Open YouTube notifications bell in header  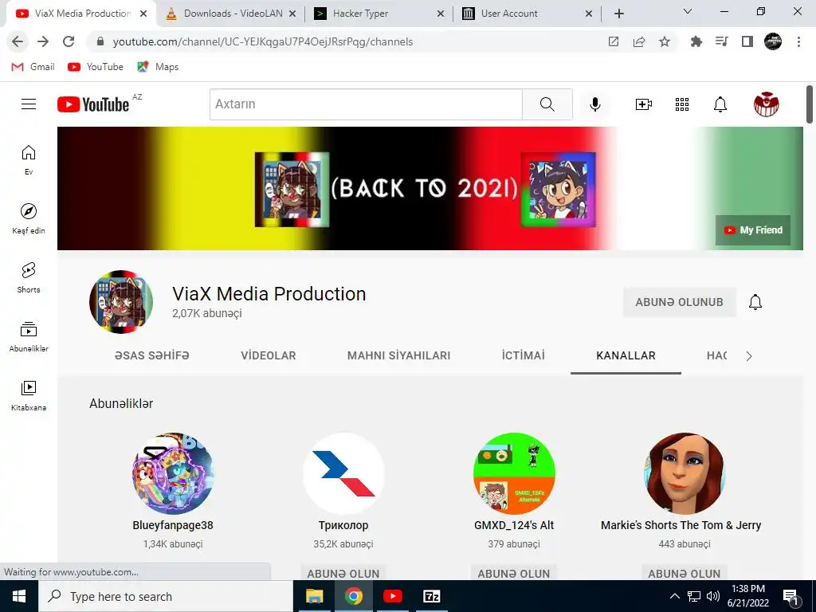coord(720,104)
